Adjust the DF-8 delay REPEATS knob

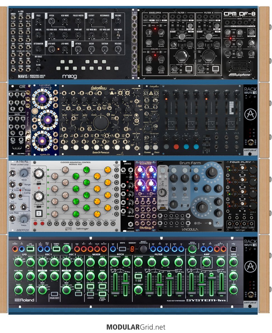click(x=251, y=53)
